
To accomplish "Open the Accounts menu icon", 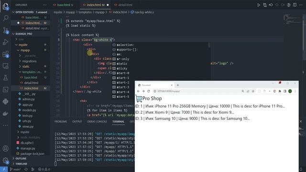I will coord(5,149).
